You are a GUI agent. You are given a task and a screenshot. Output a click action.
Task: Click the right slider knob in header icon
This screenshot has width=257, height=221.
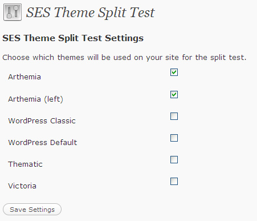click(16, 8)
